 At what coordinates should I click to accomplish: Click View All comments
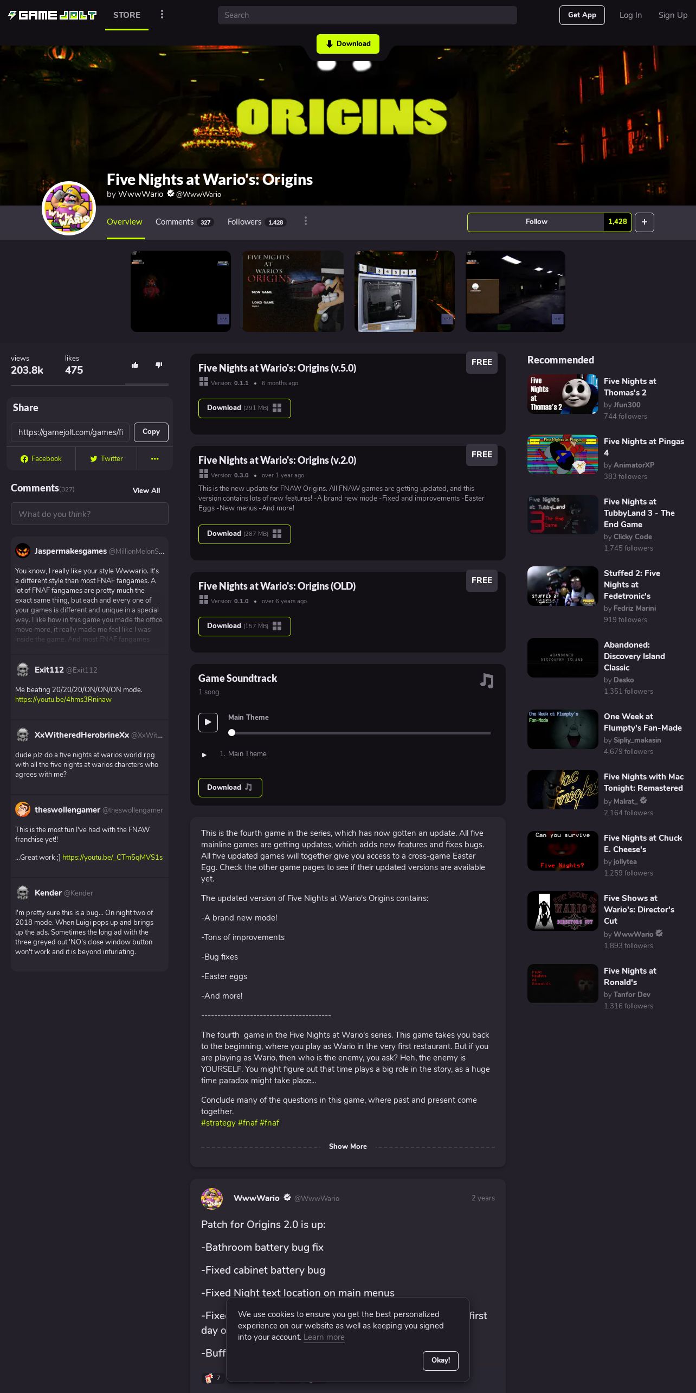(x=146, y=490)
